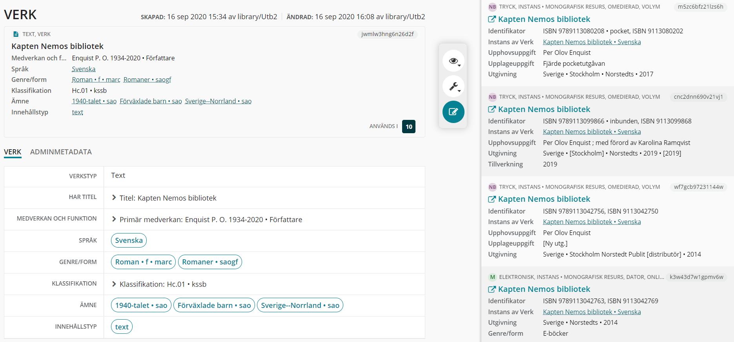Click NB badge on record cnc2dnn690v21vj1
734x342 pixels.
click(492, 97)
